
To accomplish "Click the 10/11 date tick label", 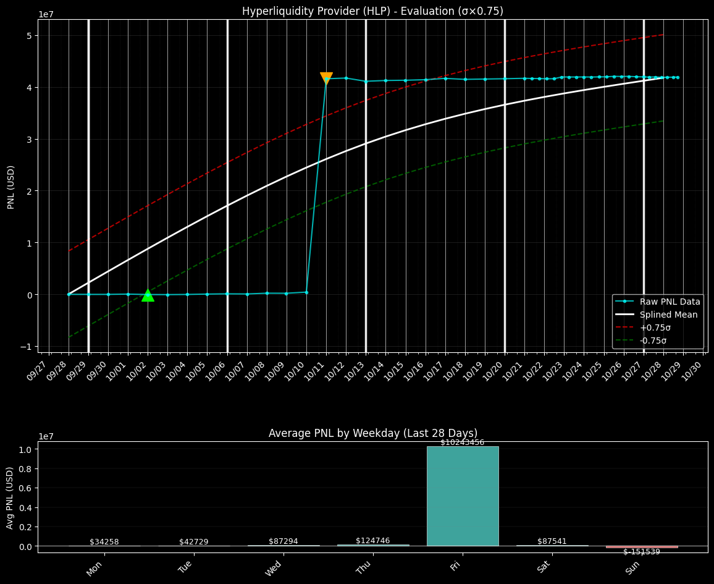I will (x=314, y=373).
